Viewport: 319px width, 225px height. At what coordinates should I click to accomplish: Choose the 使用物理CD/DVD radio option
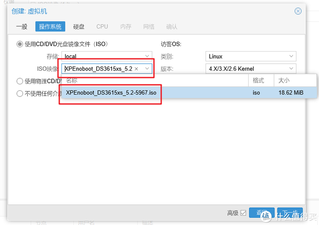coord(20,81)
